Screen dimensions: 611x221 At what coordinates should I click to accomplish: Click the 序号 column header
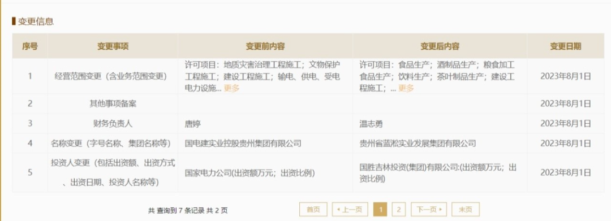[30, 46]
